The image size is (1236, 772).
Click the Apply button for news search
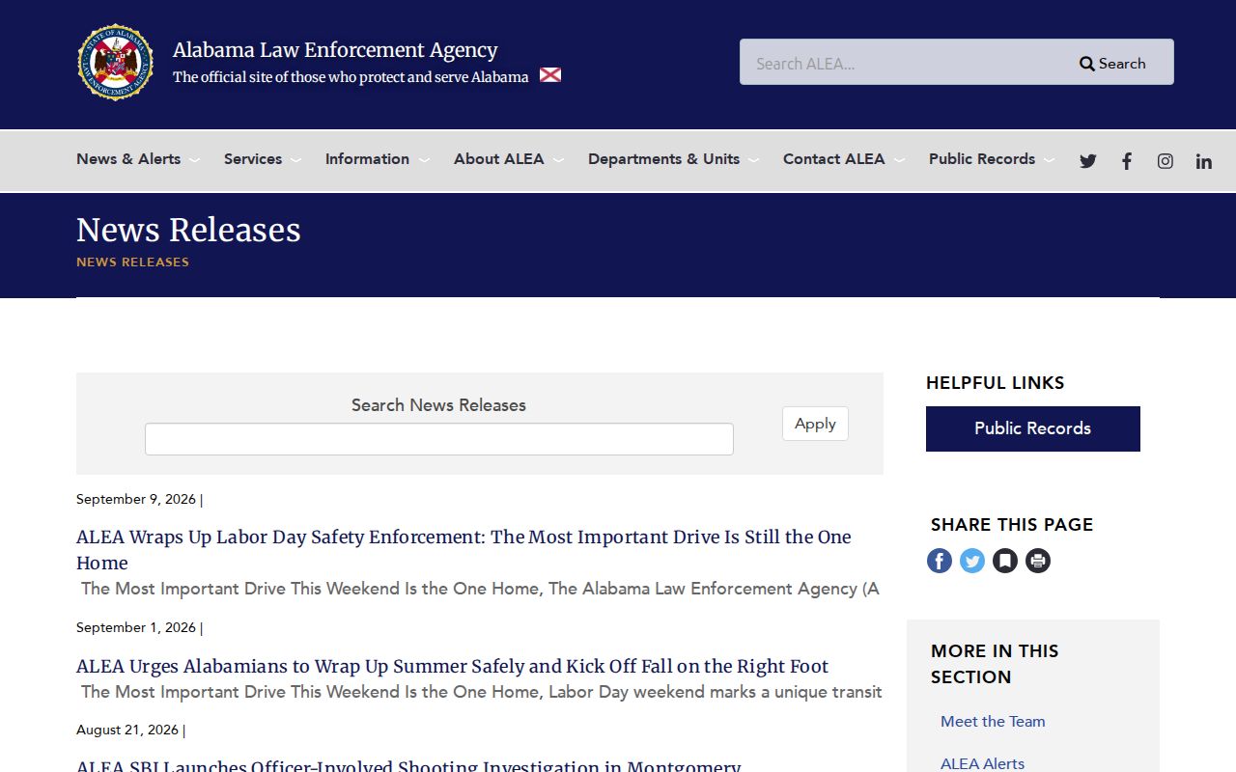(x=815, y=424)
